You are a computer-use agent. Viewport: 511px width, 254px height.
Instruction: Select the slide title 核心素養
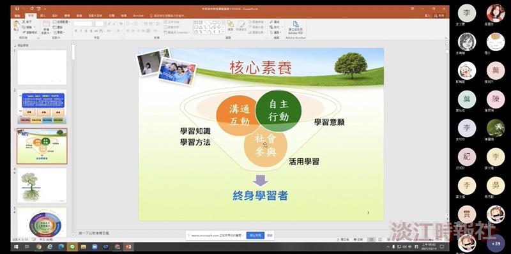(261, 68)
